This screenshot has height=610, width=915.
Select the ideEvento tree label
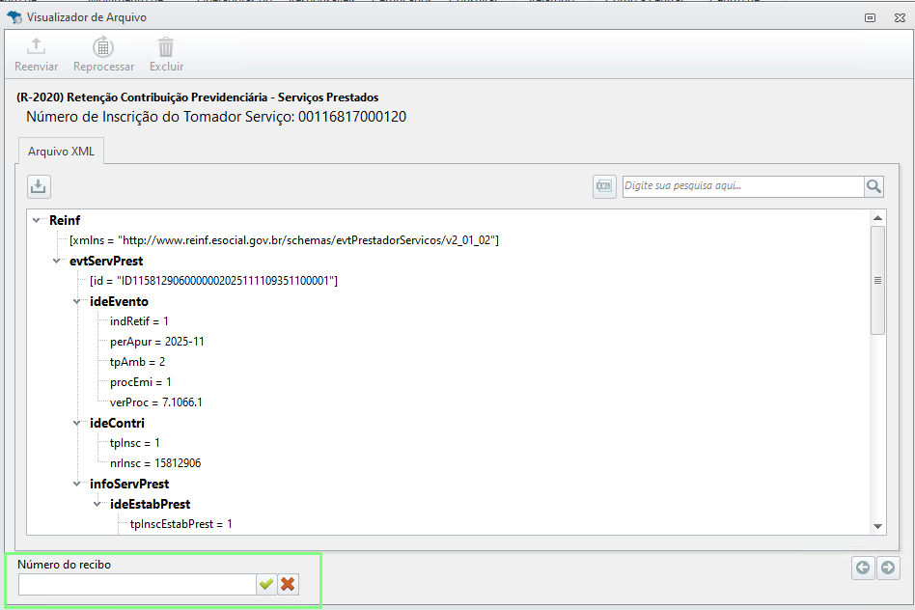(119, 301)
